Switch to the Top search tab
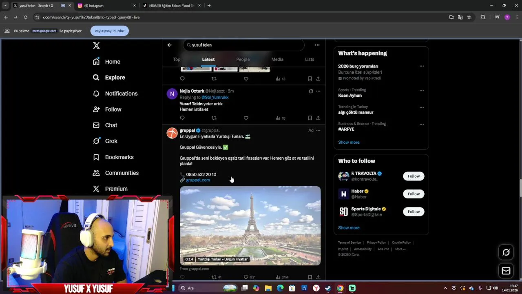 point(177,59)
